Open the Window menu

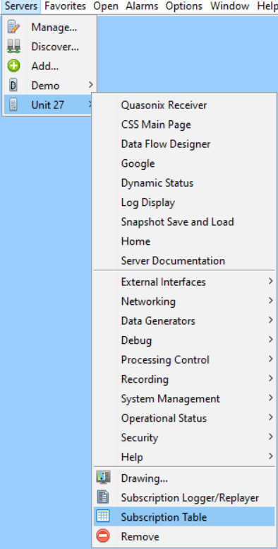pos(230,6)
